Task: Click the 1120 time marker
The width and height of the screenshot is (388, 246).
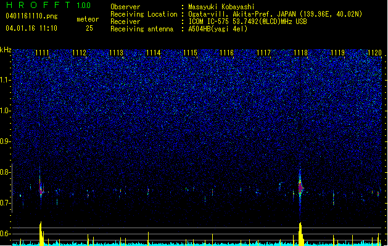Action: tap(374, 53)
